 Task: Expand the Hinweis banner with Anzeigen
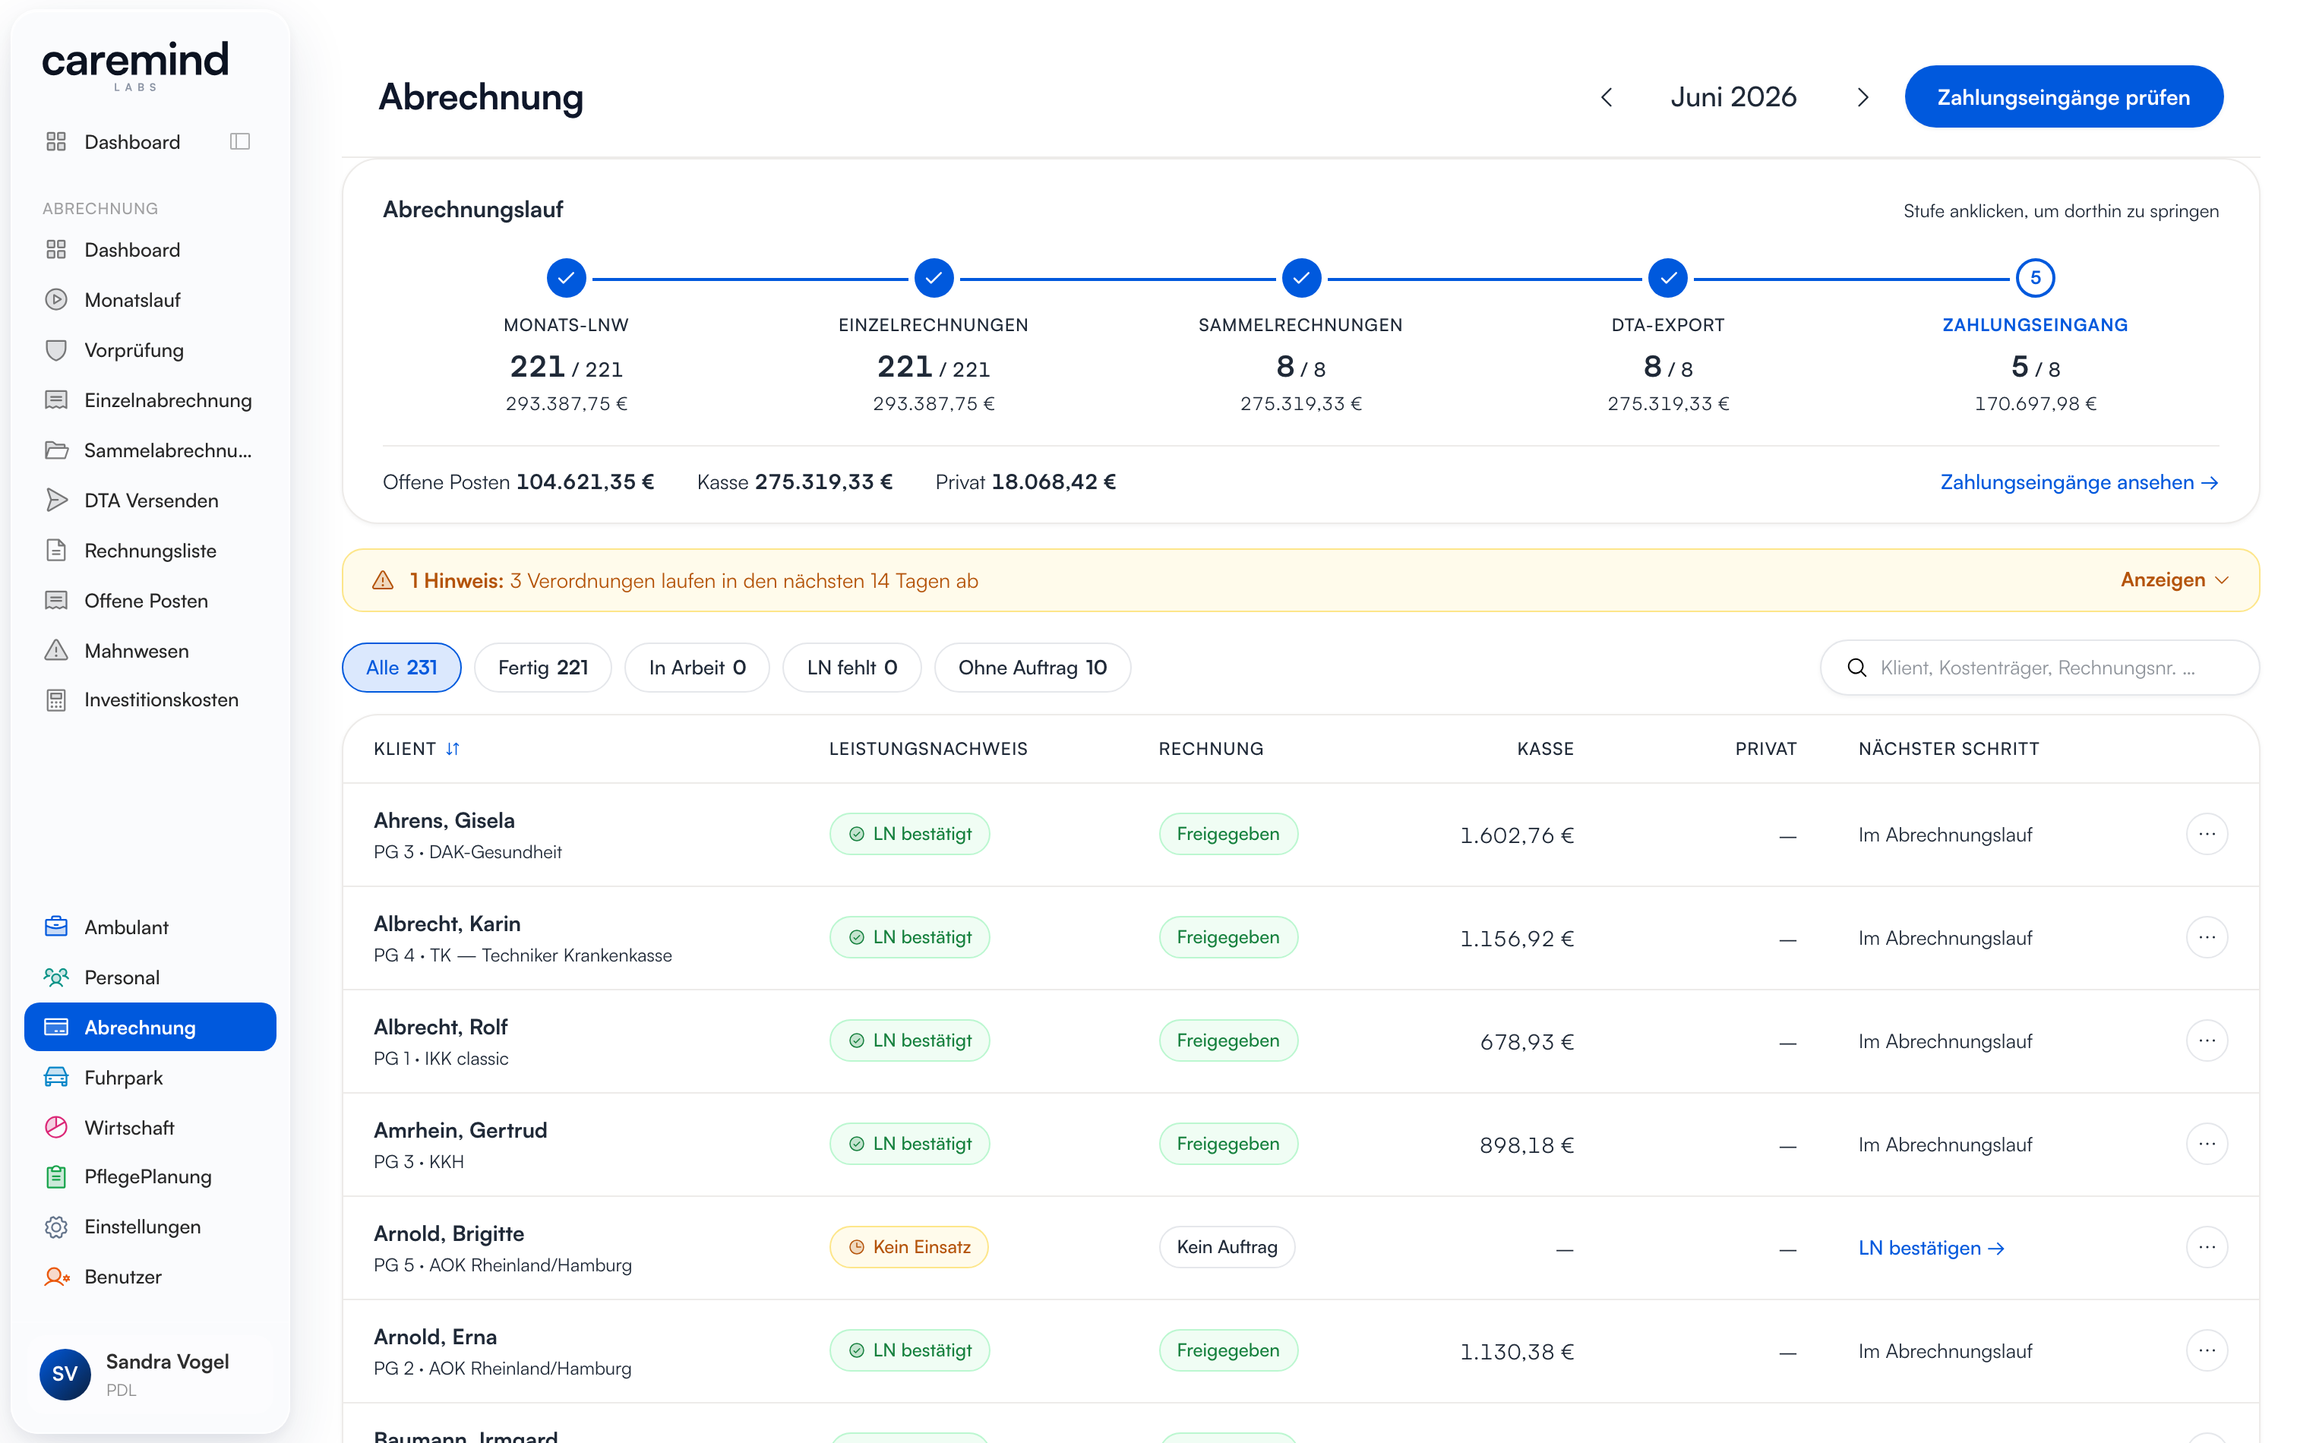pyautogui.click(x=2174, y=580)
